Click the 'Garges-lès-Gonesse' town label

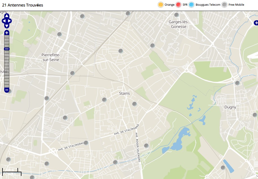pyautogui.click(x=179, y=24)
